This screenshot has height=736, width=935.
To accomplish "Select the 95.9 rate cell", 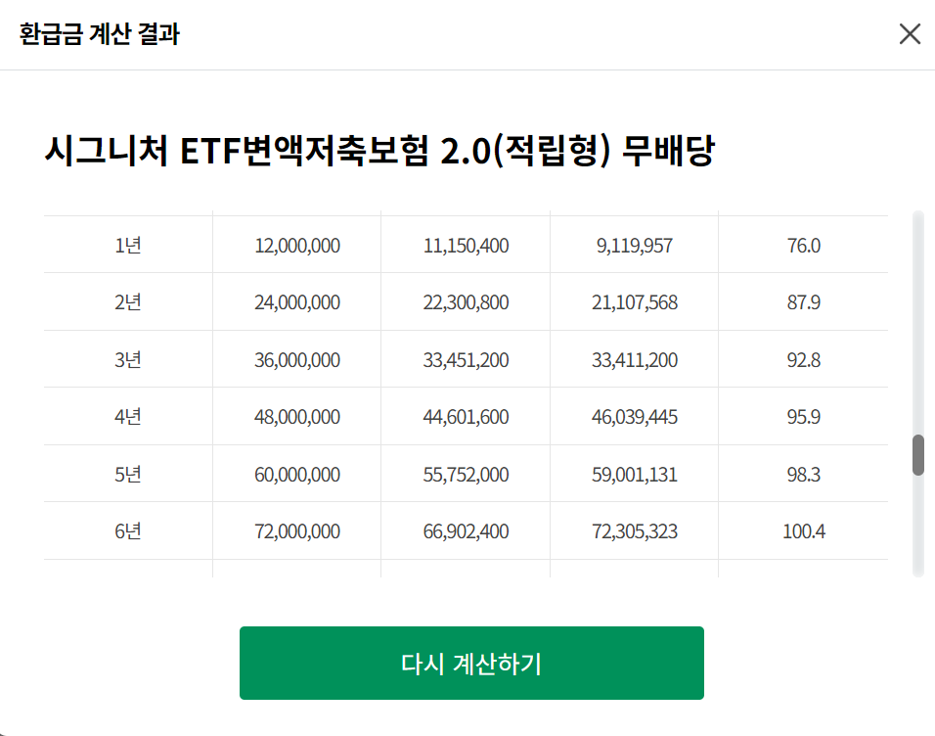I will pyautogui.click(x=803, y=417).
